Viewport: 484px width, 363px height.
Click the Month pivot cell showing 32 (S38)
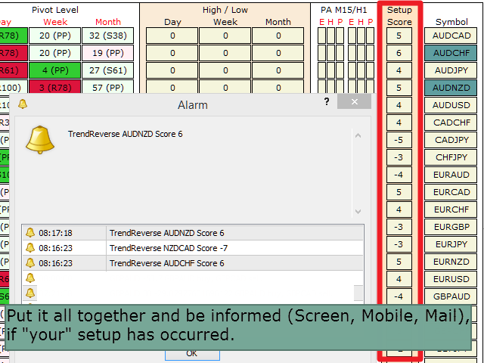106,36
